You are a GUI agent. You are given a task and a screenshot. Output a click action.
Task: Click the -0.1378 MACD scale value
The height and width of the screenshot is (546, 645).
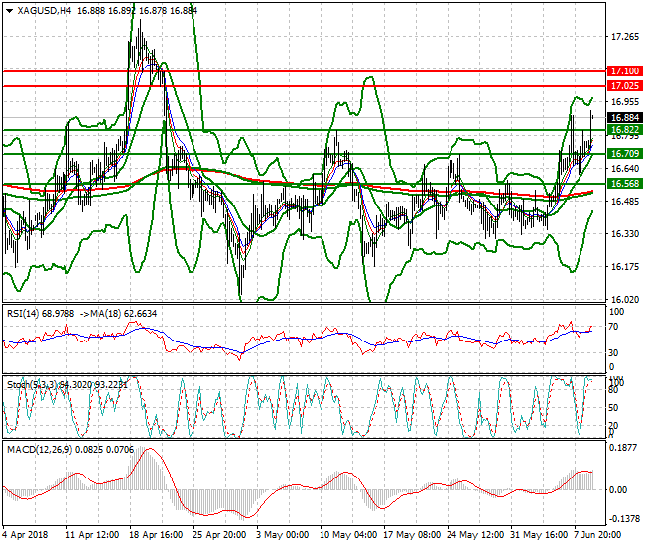[x=624, y=519]
